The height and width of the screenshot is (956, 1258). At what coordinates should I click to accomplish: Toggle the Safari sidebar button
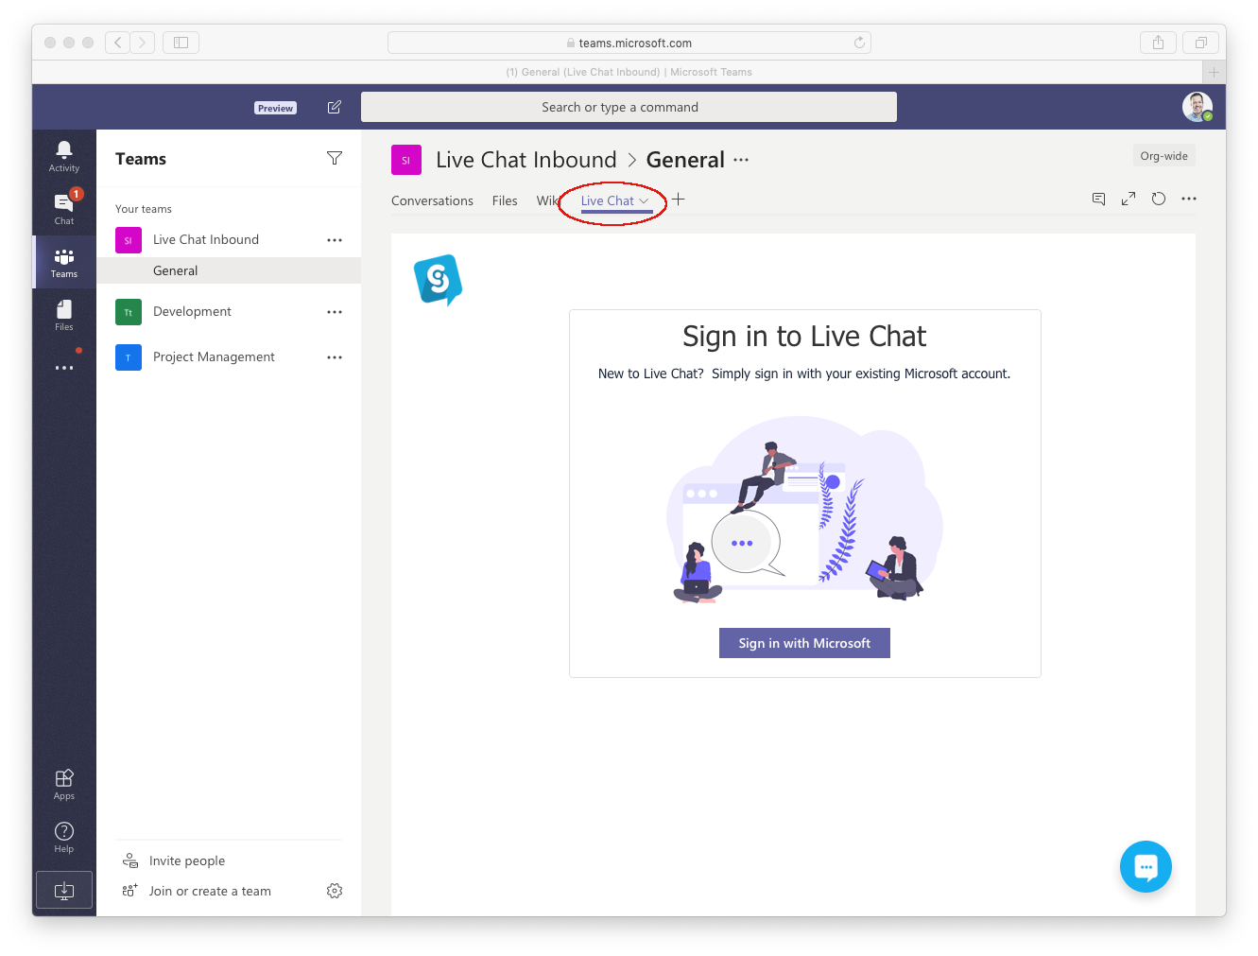point(181,43)
